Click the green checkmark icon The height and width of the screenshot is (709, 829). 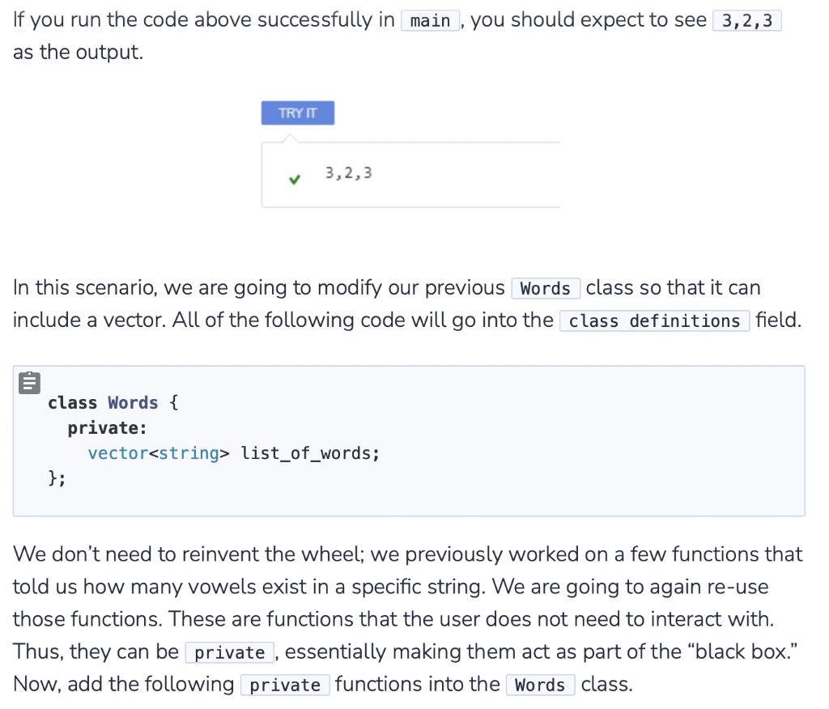(x=295, y=180)
